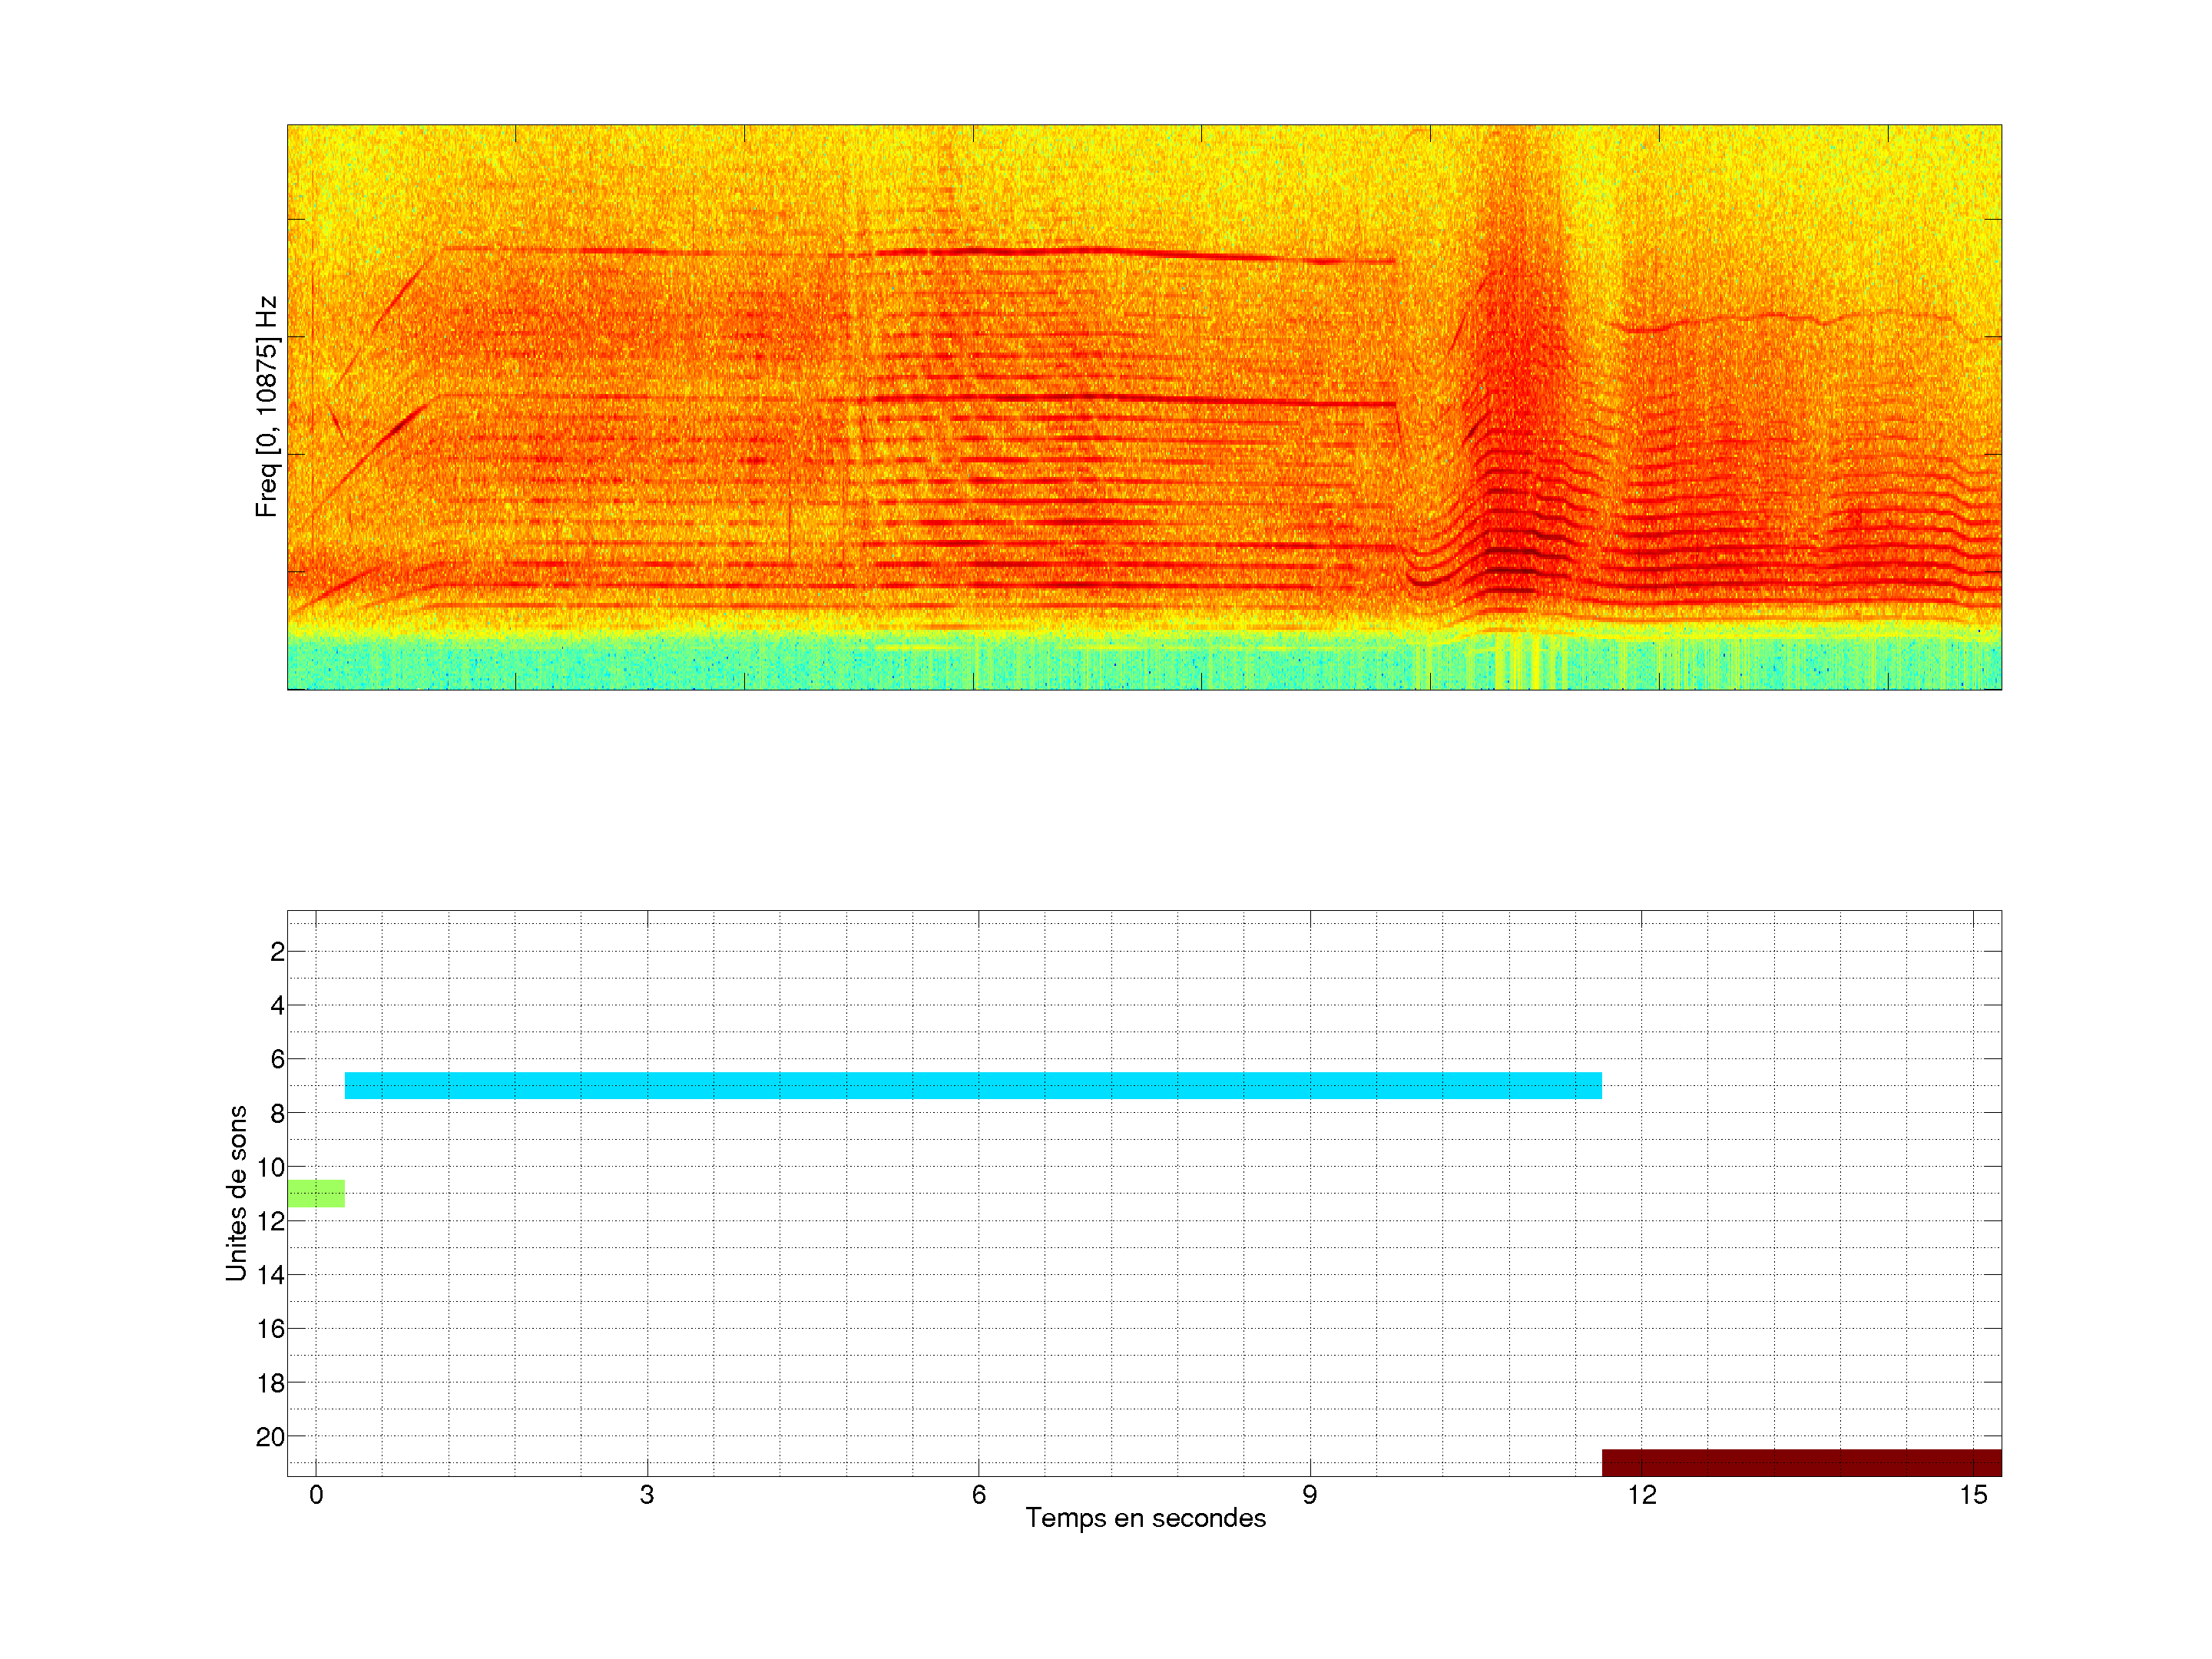
Task: Click the y-axis tick label 14
Action: (x=271, y=1275)
